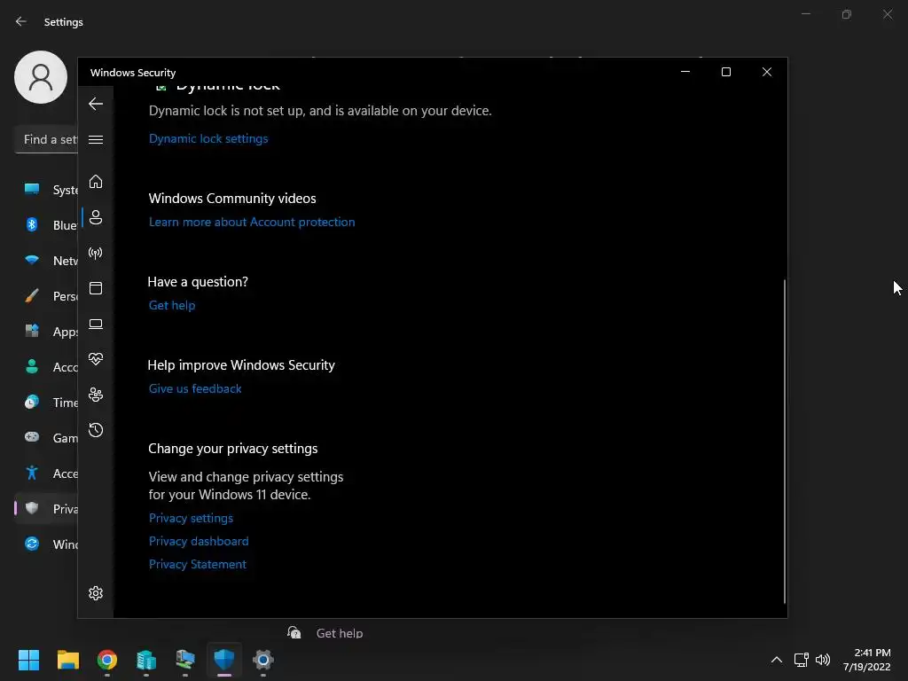Image resolution: width=908 pixels, height=681 pixels.
Task: Select Apps in Settings sidebar
Action: pos(46,332)
